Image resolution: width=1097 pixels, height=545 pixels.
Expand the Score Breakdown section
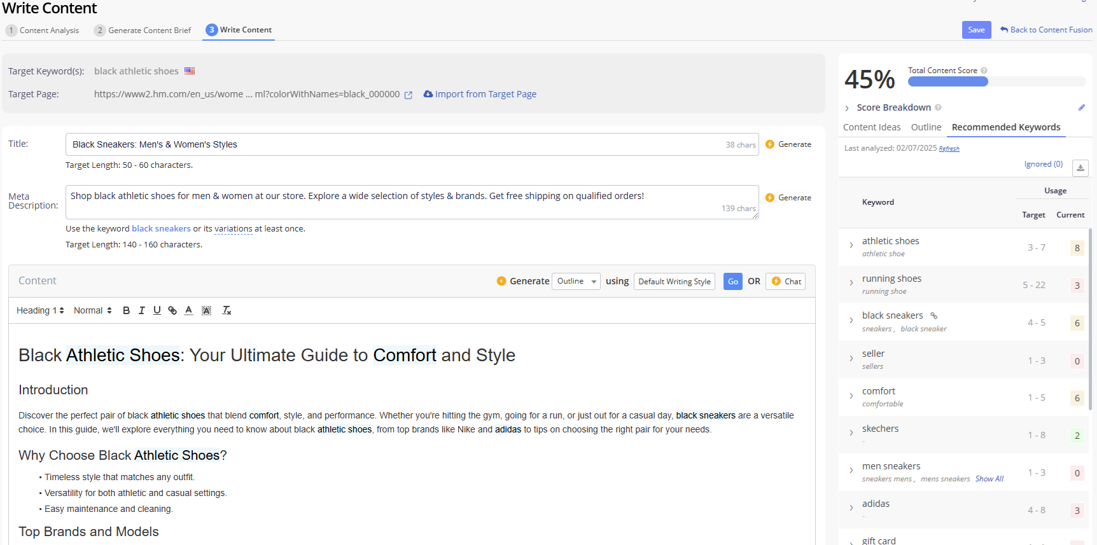[x=847, y=108]
